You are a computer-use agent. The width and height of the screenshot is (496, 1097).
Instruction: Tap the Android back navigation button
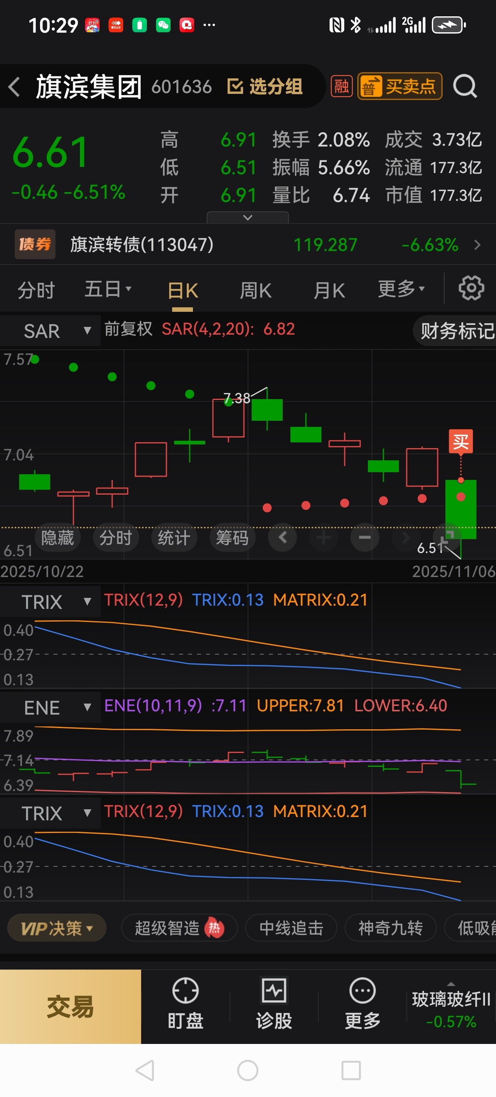point(145,1070)
